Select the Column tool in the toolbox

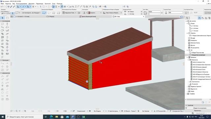(x=7, y=24)
